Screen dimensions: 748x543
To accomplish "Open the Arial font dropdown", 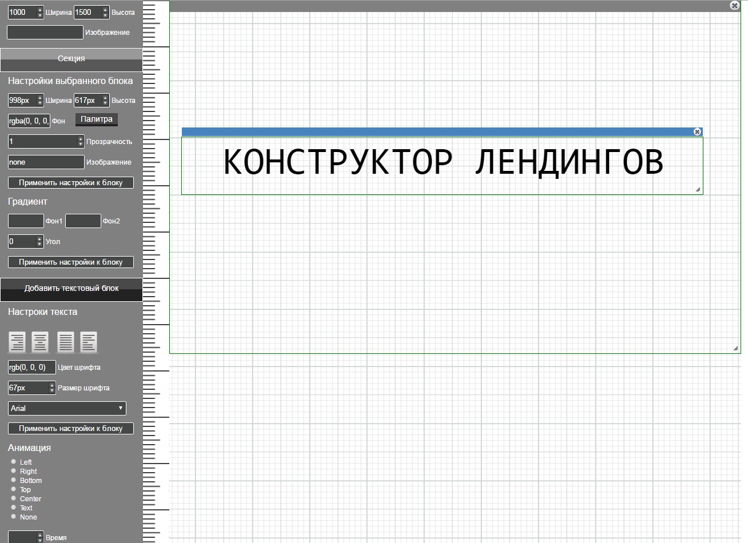I will (67, 408).
